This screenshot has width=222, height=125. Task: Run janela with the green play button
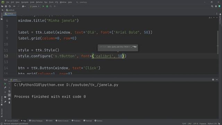coord(43,6)
